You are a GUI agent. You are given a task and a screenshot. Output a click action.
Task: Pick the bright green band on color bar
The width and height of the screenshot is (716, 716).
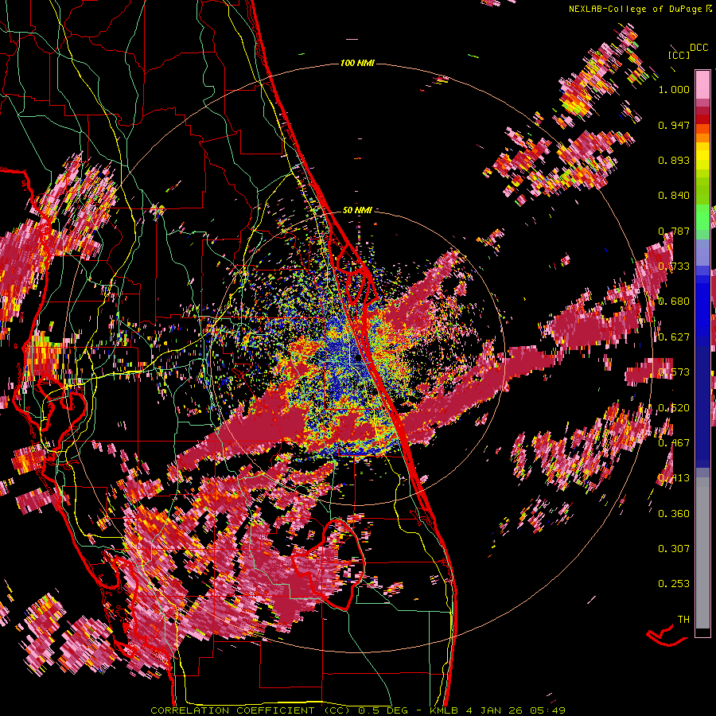(702, 217)
